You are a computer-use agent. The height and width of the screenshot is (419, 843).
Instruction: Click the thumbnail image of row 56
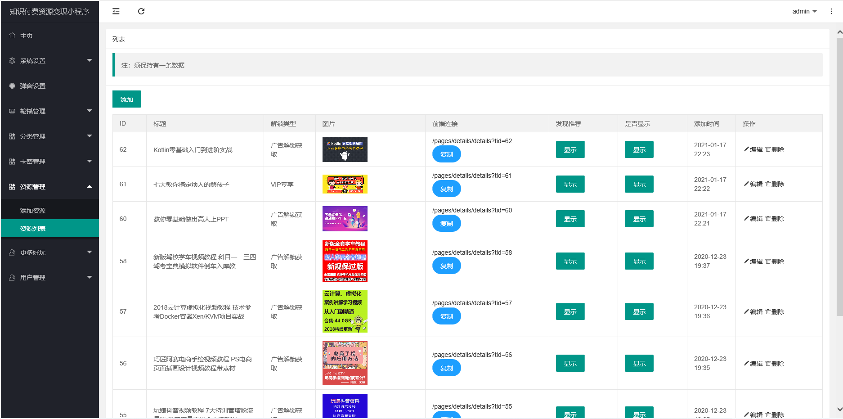click(x=345, y=363)
